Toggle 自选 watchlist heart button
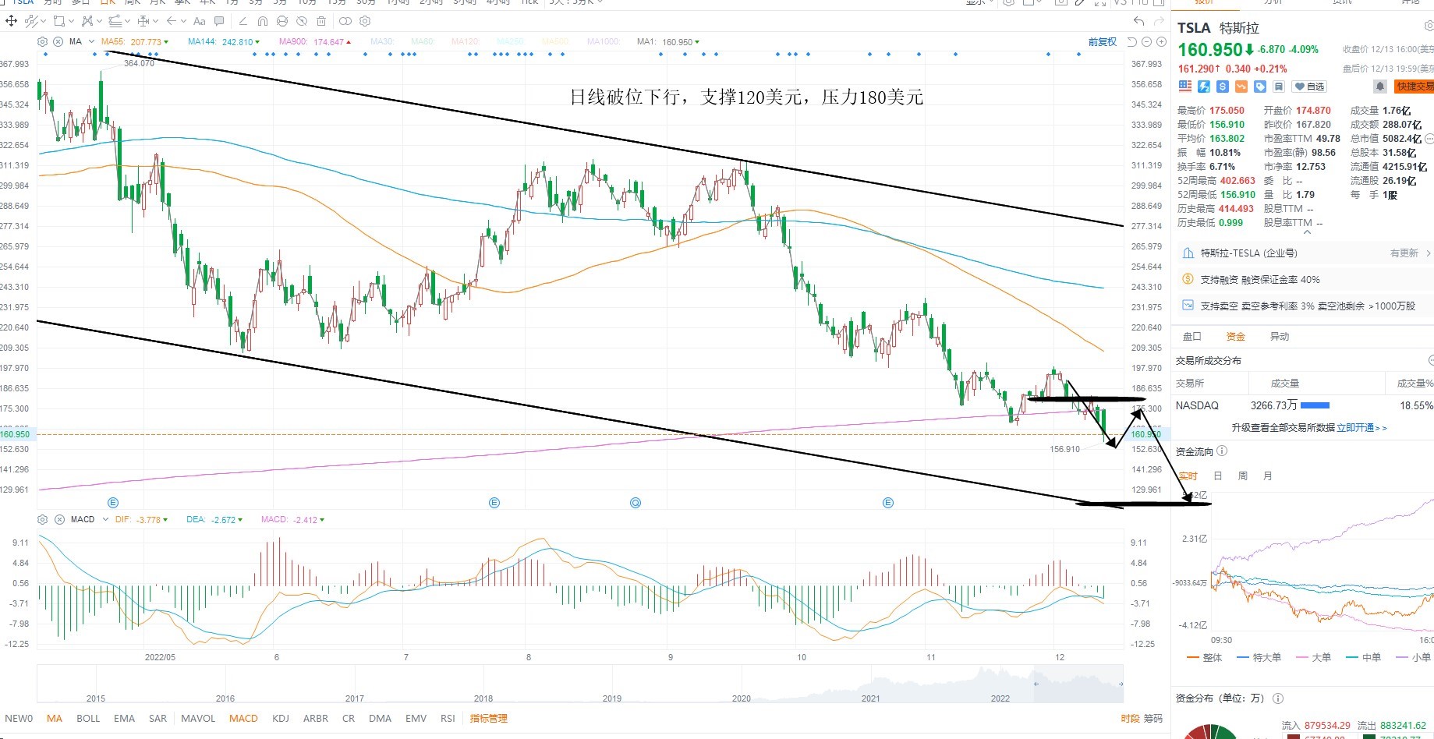This screenshot has height=739, width=1434. (1309, 87)
